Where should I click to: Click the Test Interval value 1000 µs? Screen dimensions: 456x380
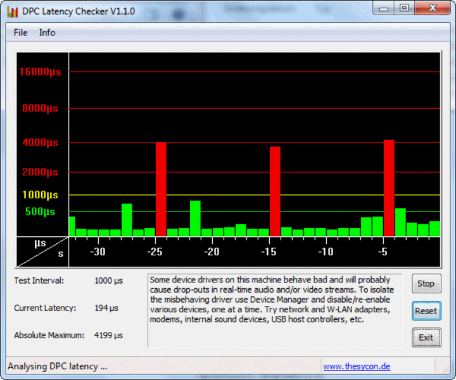108,281
